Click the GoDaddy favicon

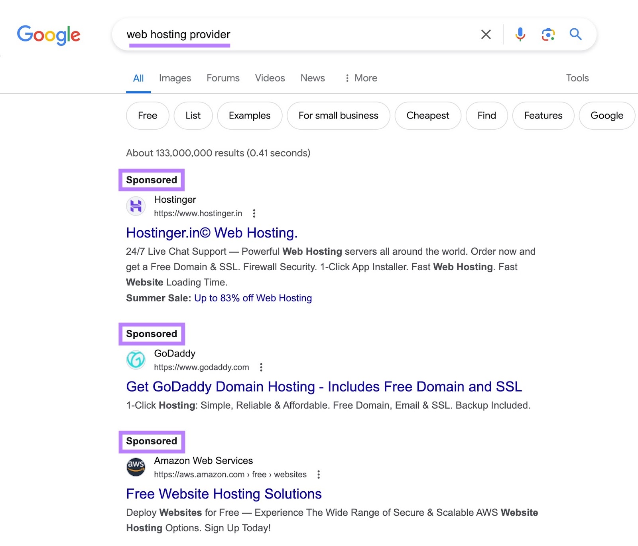136,360
